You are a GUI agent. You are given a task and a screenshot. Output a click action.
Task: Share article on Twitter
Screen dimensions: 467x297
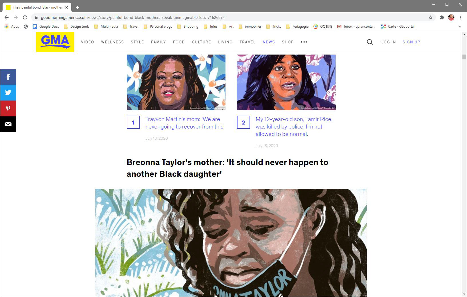8,93
